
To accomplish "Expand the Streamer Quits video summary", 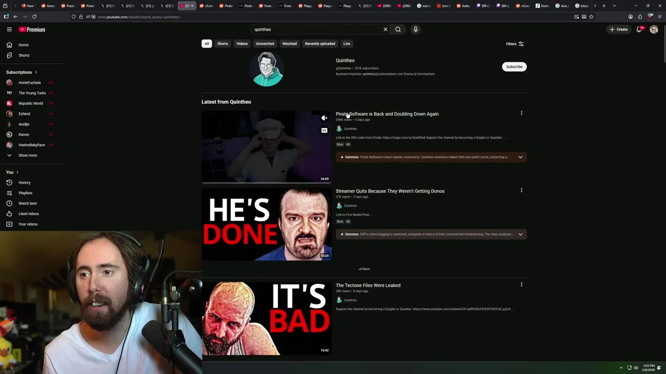I will (520, 234).
